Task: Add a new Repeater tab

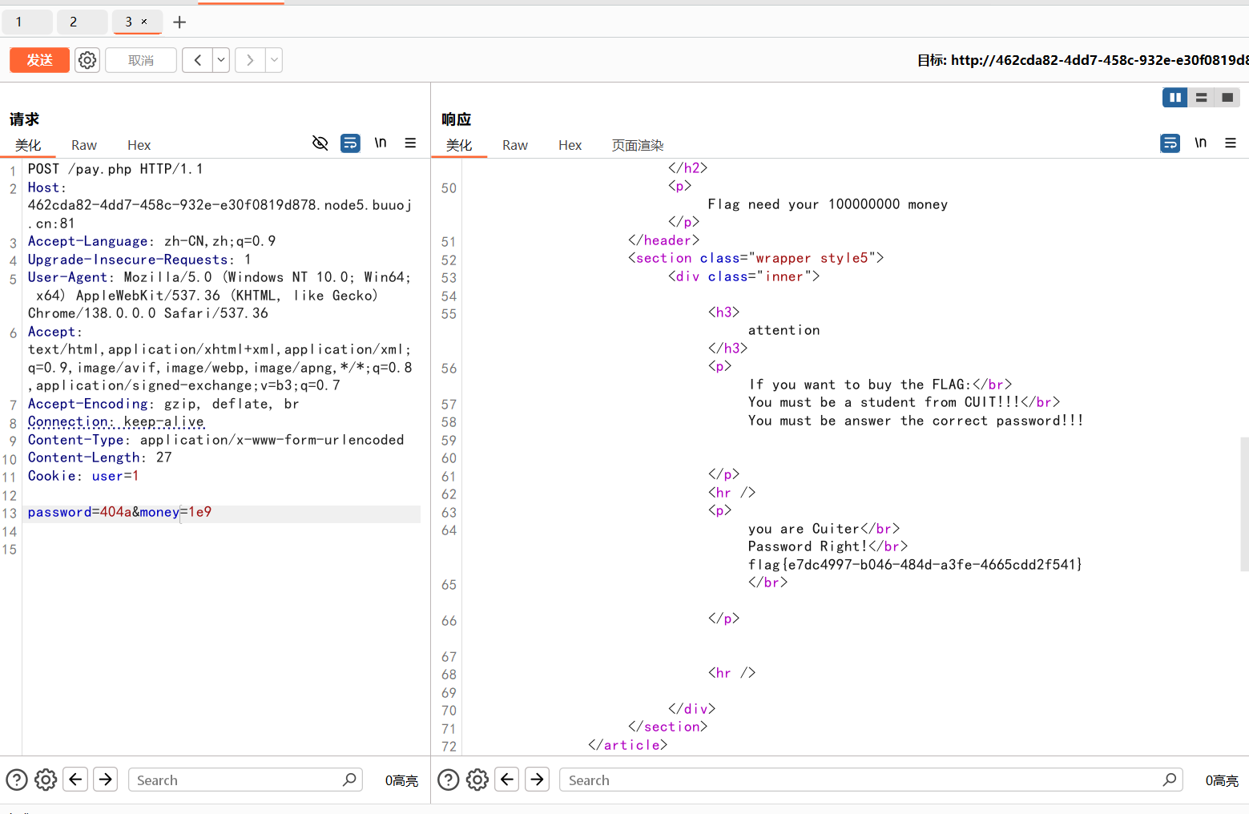Action: 179,22
